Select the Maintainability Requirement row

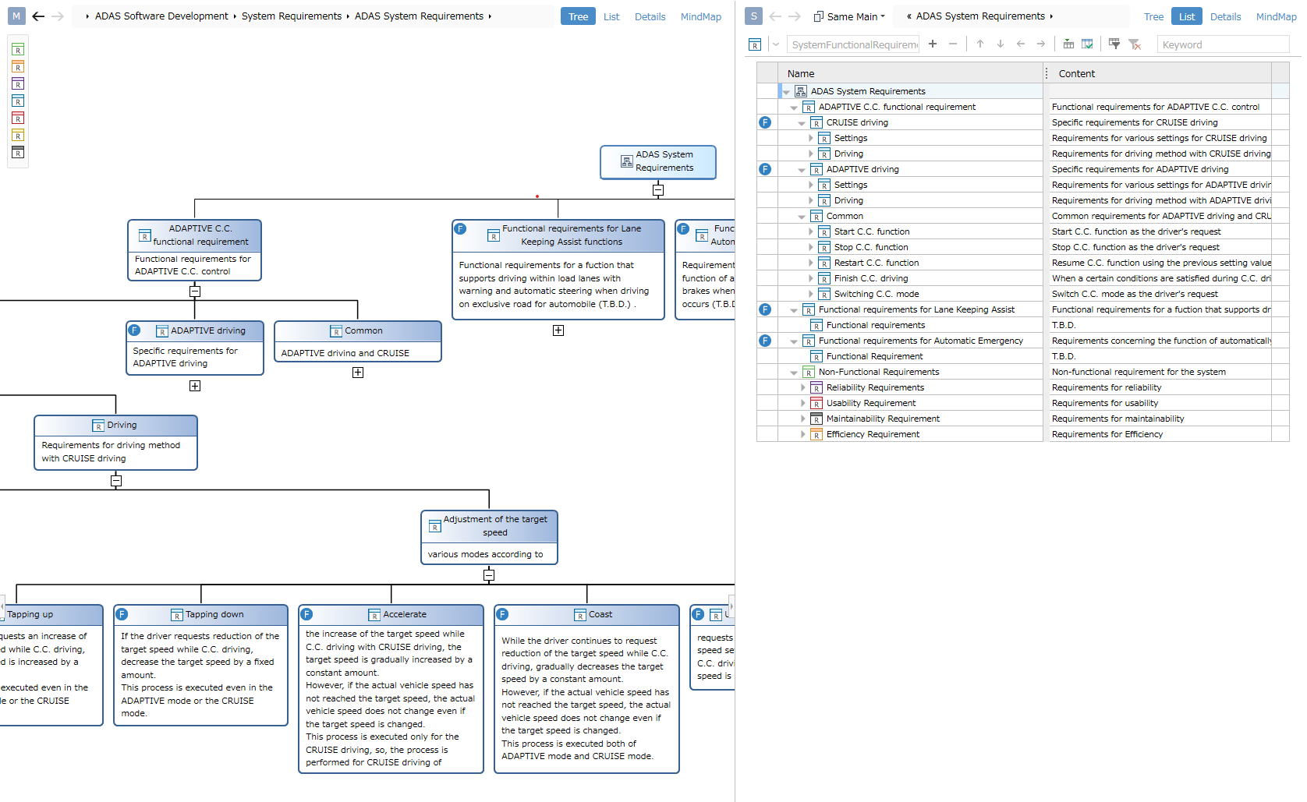tap(910, 419)
